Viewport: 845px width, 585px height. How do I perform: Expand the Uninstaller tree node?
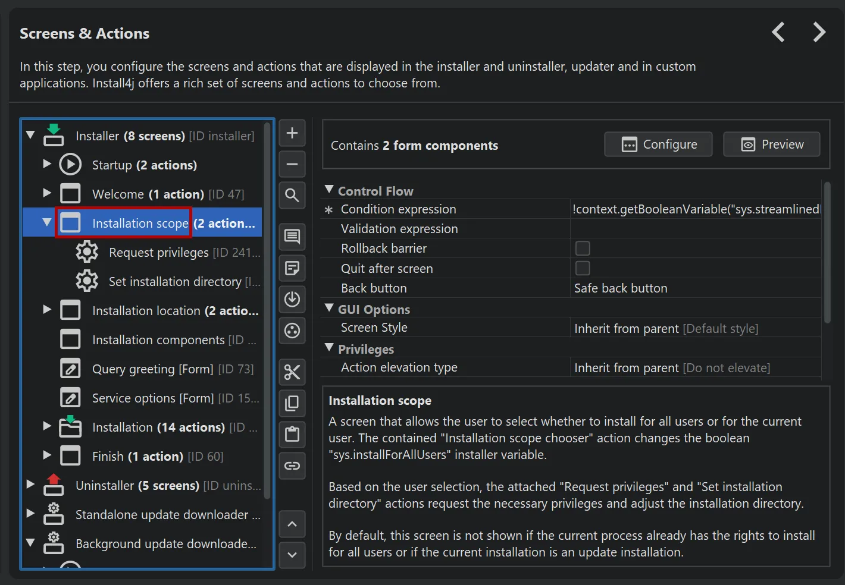[x=30, y=484]
